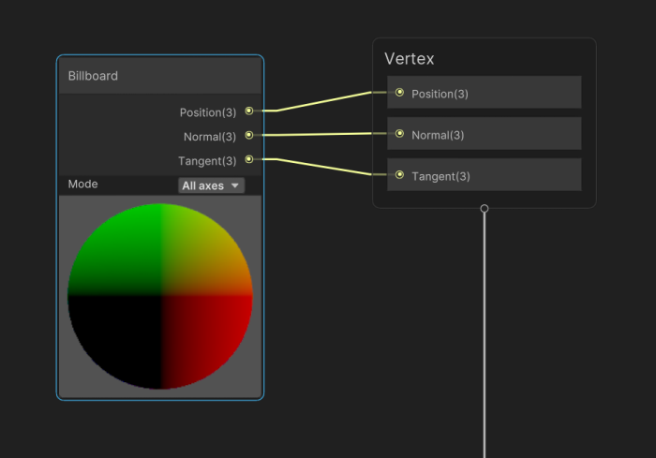Screen dimensions: 656x458
Task: Click the Mode label in Billboard node
Action: [82, 184]
